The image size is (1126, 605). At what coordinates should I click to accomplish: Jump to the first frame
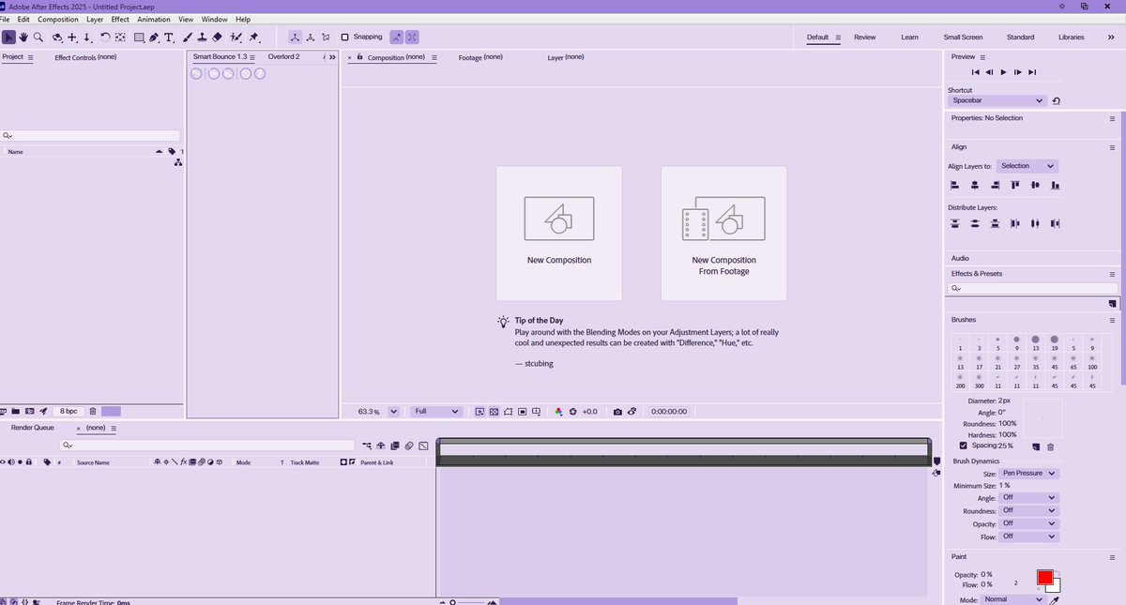point(976,72)
